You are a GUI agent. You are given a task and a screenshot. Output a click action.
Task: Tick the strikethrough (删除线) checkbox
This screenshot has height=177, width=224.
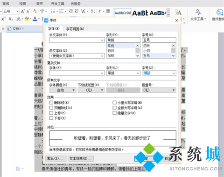tap(51, 102)
